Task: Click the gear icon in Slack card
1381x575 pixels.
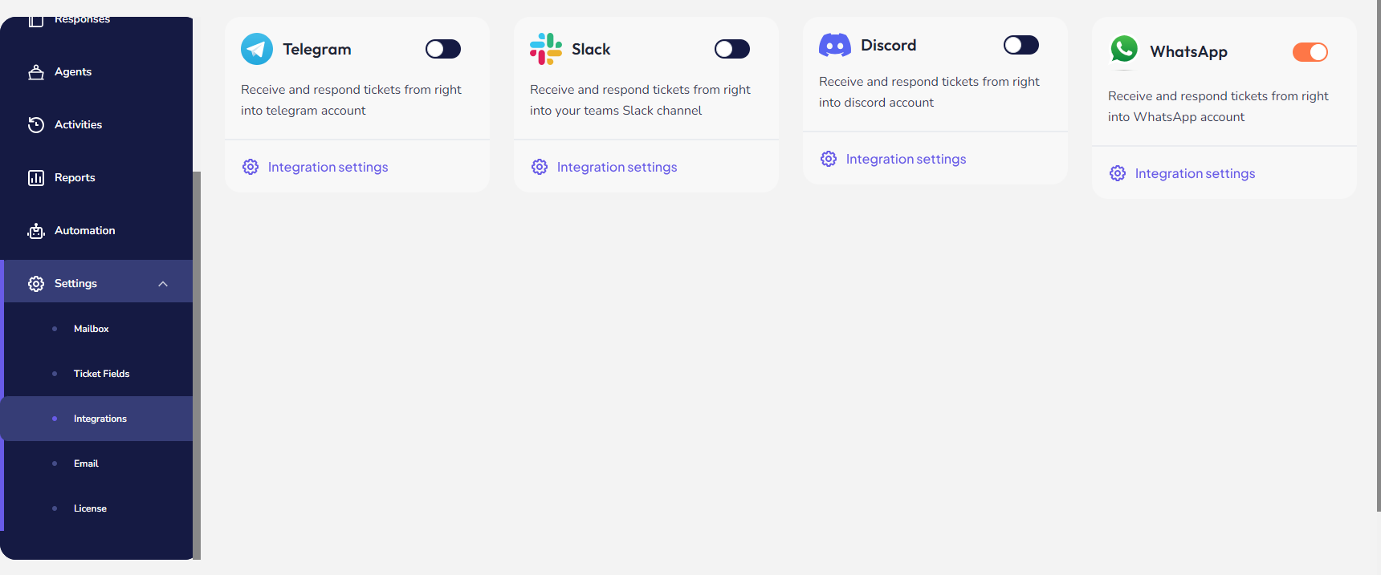Action: point(540,167)
